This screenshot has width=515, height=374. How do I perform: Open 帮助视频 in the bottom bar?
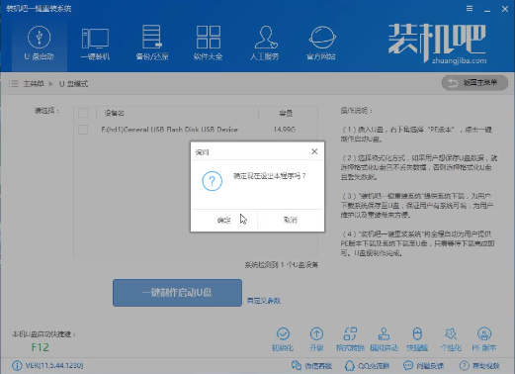click(x=479, y=365)
